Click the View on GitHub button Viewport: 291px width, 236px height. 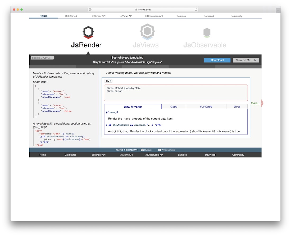246,60
